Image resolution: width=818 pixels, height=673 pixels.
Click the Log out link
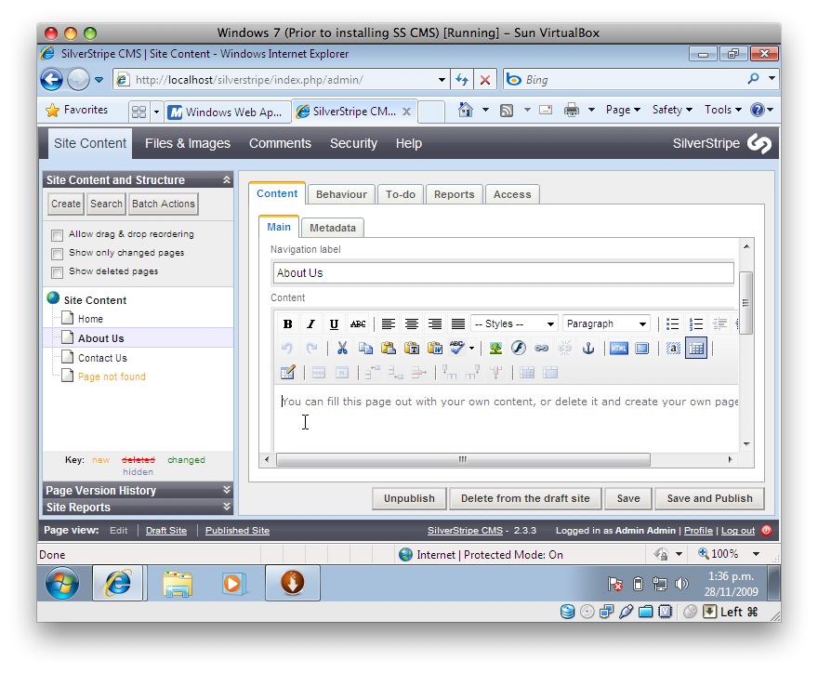point(737,531)
